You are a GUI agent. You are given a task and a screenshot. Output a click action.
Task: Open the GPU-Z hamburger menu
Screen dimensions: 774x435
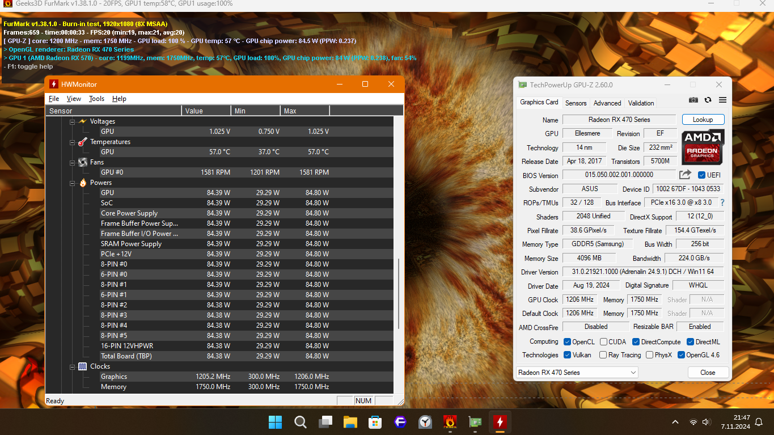click(722, 100)
